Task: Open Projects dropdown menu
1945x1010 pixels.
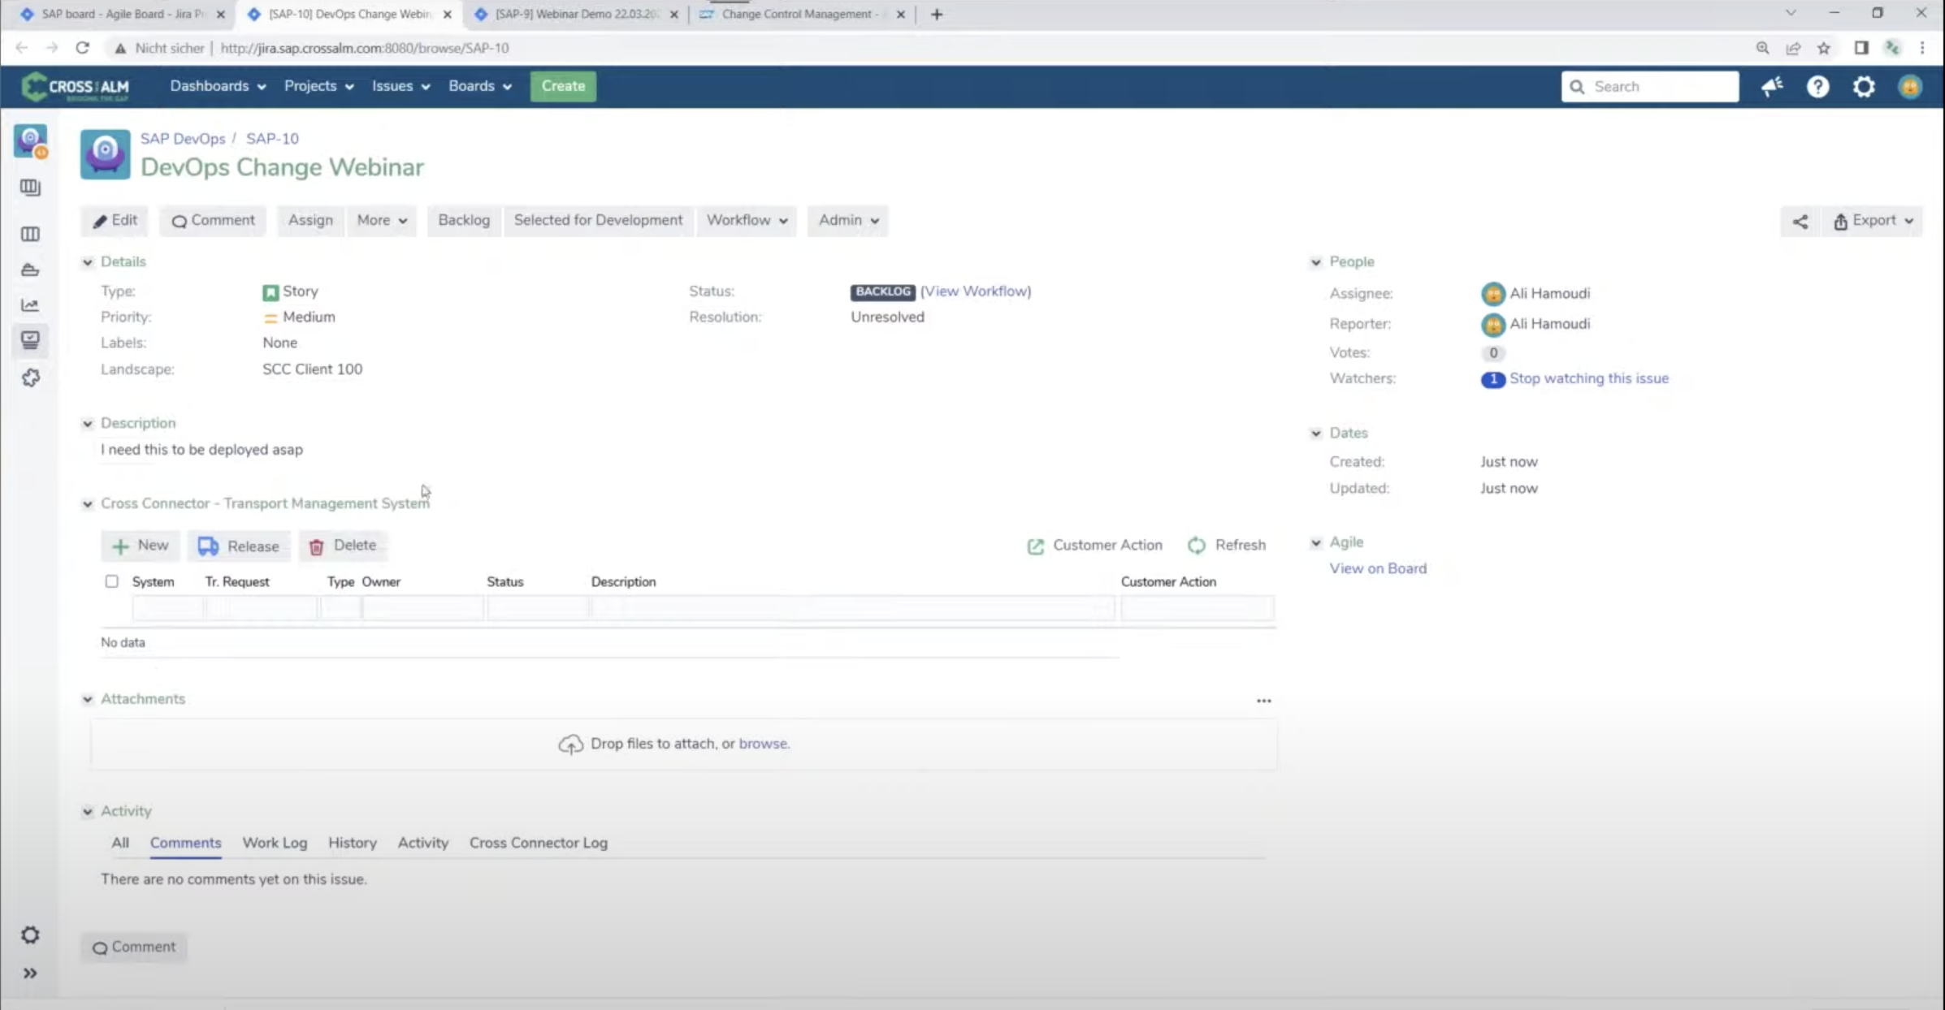Action: (x=318, y=86)
